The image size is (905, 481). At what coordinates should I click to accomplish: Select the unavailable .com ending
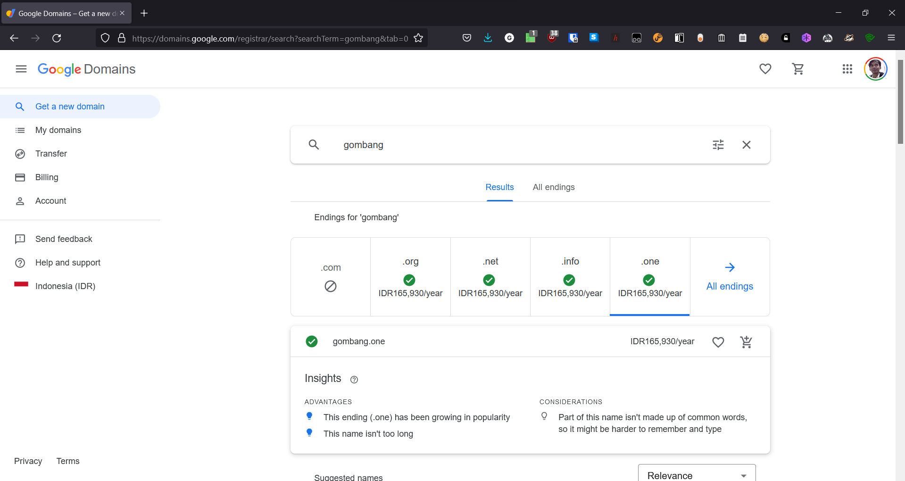pos(331,277)
